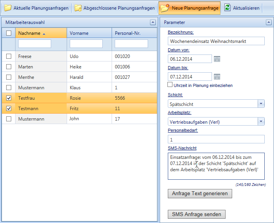
Task: Check the box for Freese Udo
Action: 9,56
